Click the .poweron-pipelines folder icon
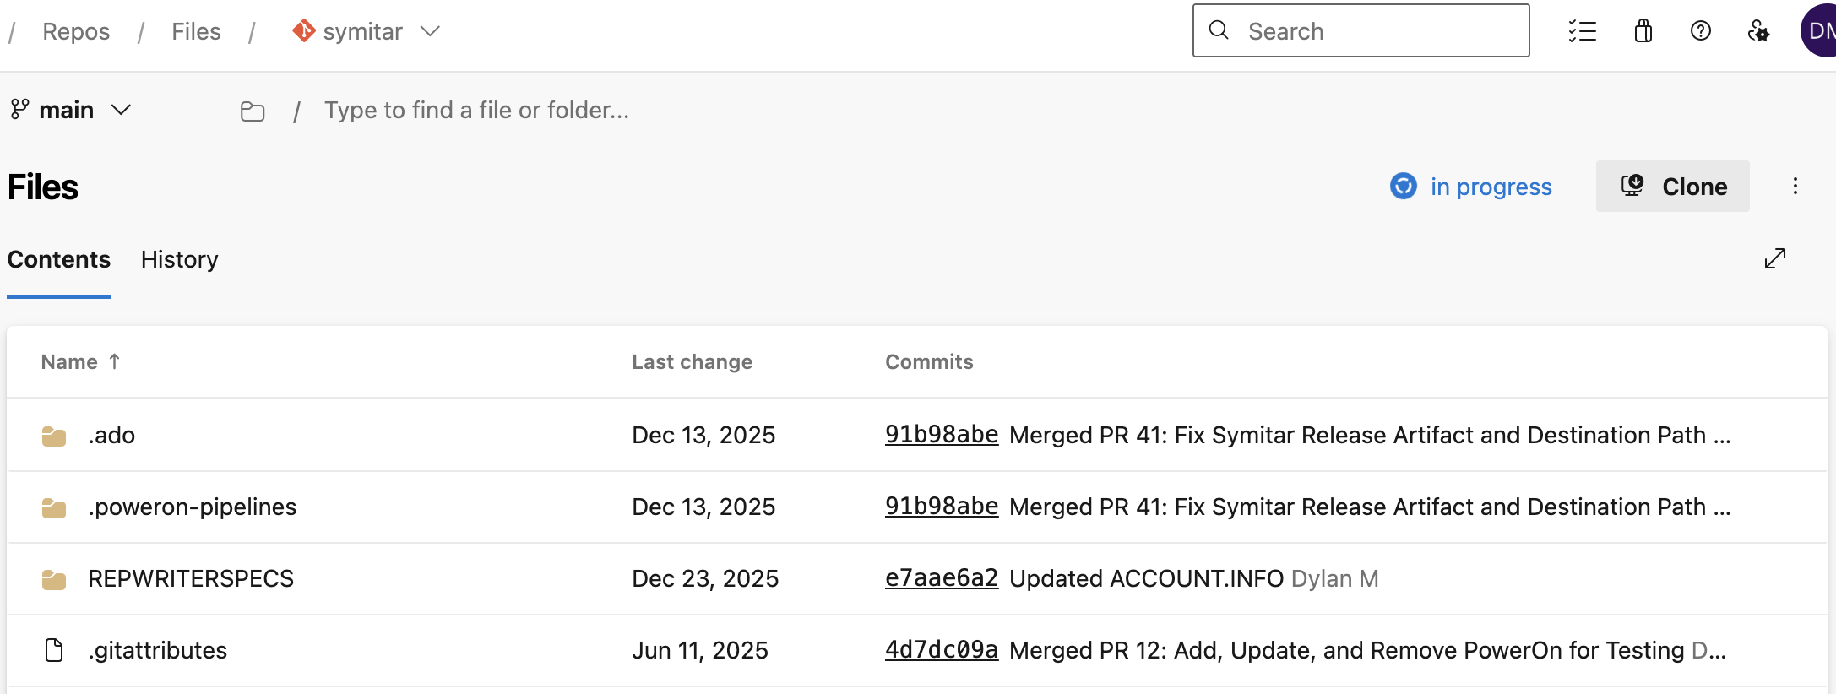This screenshot has height=694, width=1836. (54, 507)
